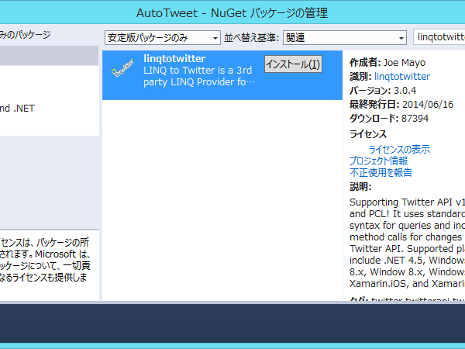
Task: Click the 不正使用を報告 link
Action: 381,172
